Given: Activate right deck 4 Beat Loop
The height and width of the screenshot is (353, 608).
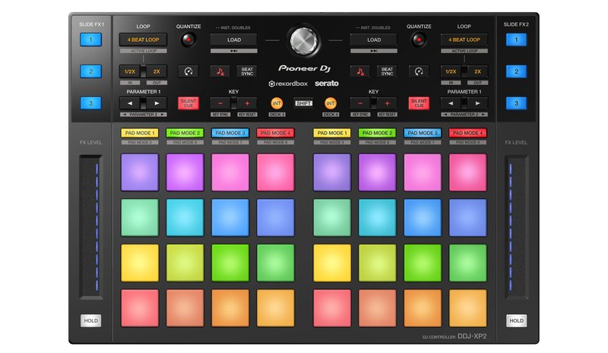Looking at the screenshot, I should [464, 39].
